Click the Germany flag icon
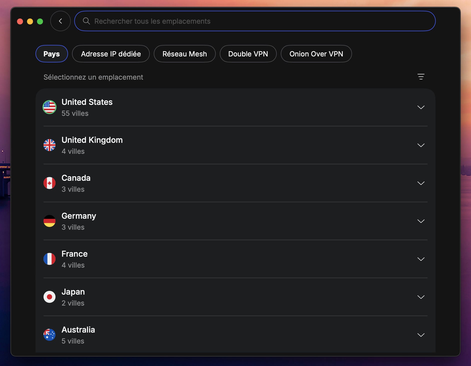Viewport: 471px width, 366px height. 49,221
